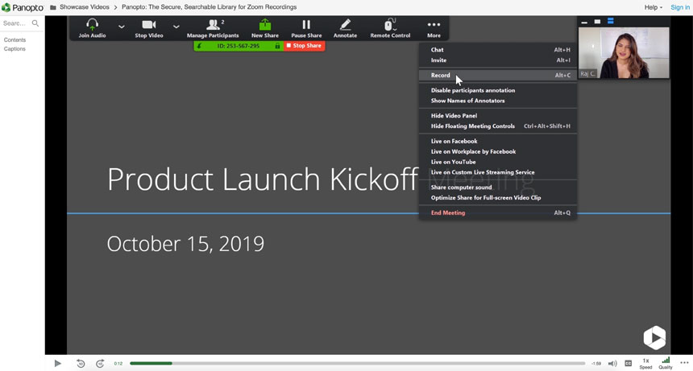Click the remaining time -1:59 display
The width and height of the screenshot is (693, 371).
point(596,364)
